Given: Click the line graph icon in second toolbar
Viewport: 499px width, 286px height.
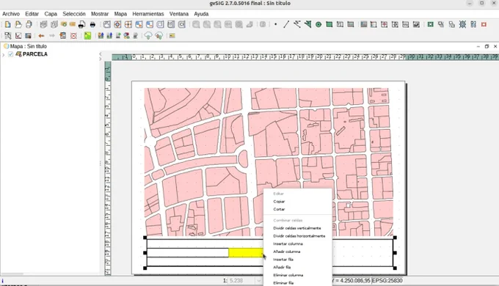Looking at the screenshot, I should point(18,36).
